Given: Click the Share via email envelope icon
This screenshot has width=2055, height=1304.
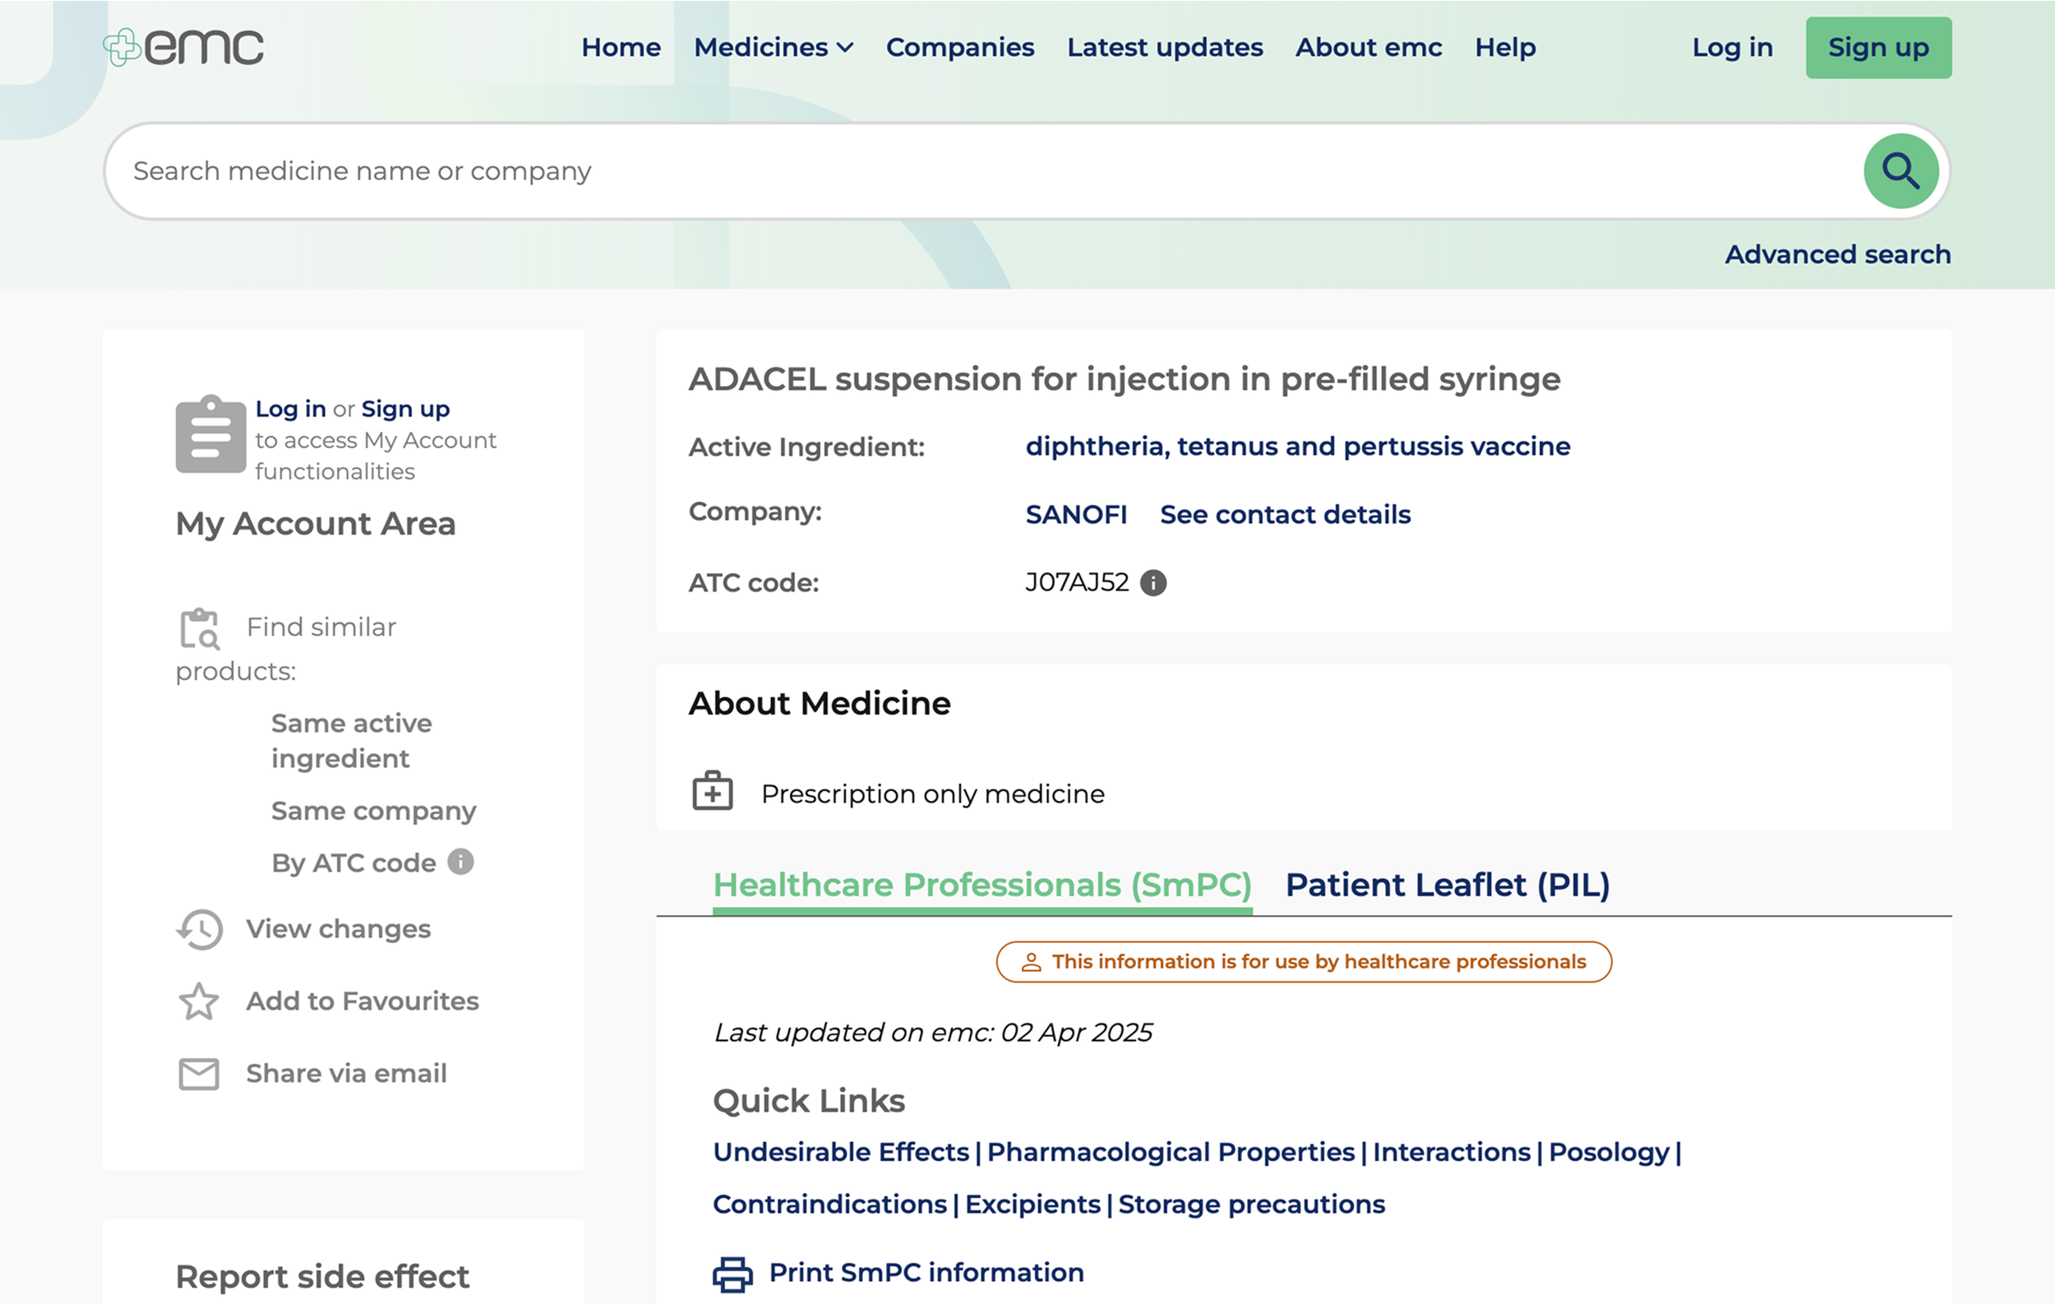Looking at the screenshot, I should [199, 1074].
